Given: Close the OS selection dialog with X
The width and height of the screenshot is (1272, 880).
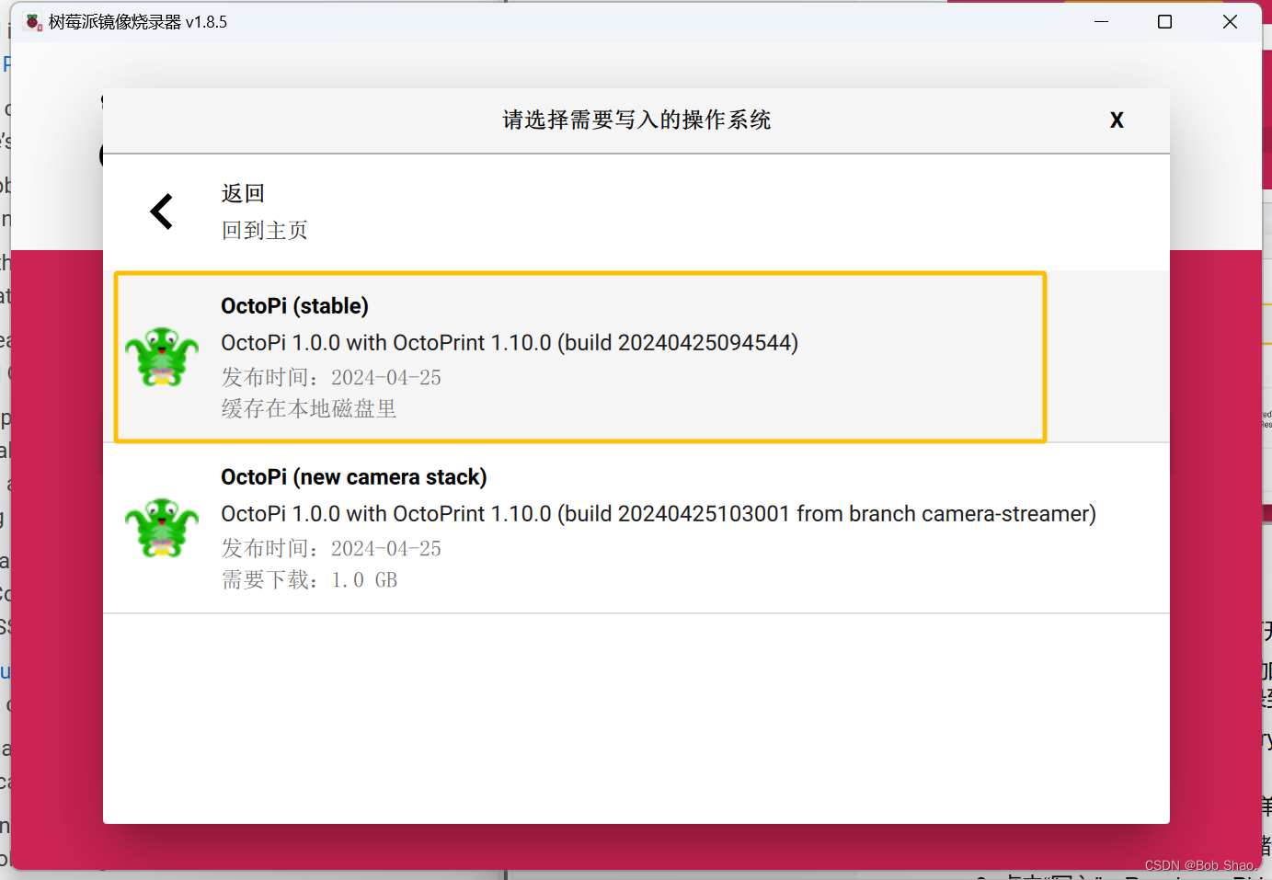Looking at the screenshot, I should [1117, 120].
